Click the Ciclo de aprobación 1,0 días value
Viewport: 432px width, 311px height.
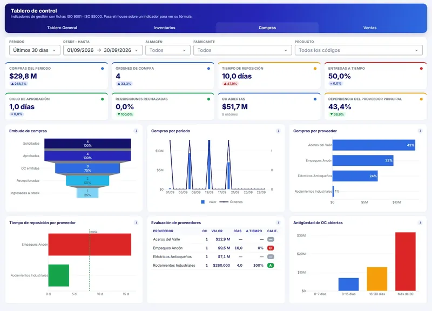[x=22, y=106]
